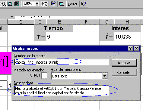Toggle the show margins toolbar icon

tap(45, 4)
